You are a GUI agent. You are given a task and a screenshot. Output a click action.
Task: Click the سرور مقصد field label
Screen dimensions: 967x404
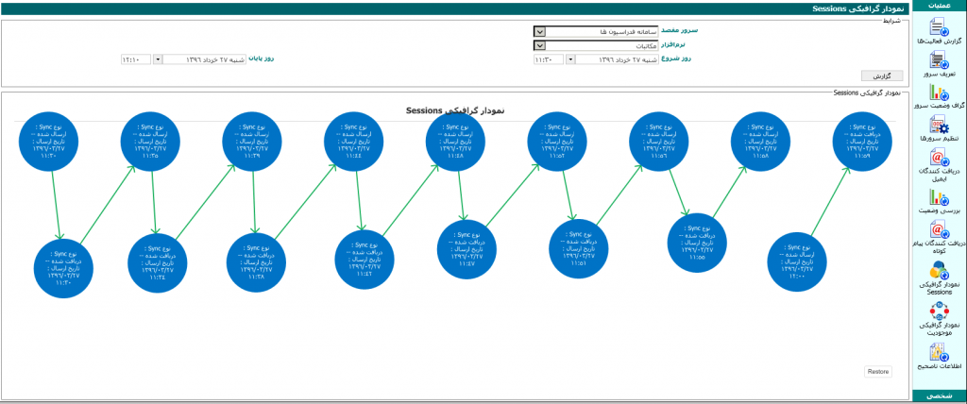point(680,30)
